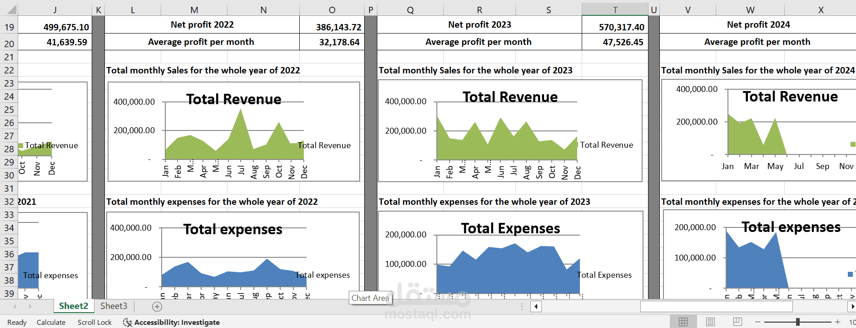Screen dimensions: 856x328
Task: Click the previous sheet navigation arrow
Action: 15,307
